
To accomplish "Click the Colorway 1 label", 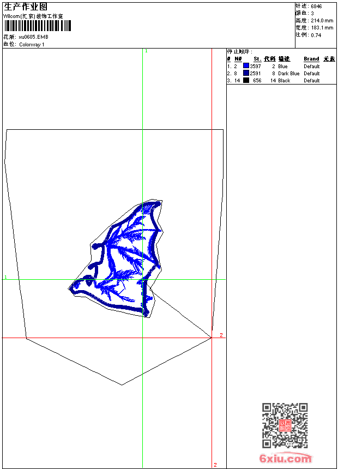I will click(32, 45).
